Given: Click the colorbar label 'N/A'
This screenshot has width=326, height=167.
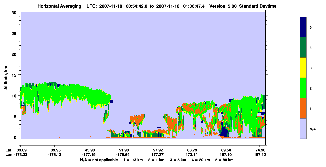Looking at the screenshot, I should [312, 129].
